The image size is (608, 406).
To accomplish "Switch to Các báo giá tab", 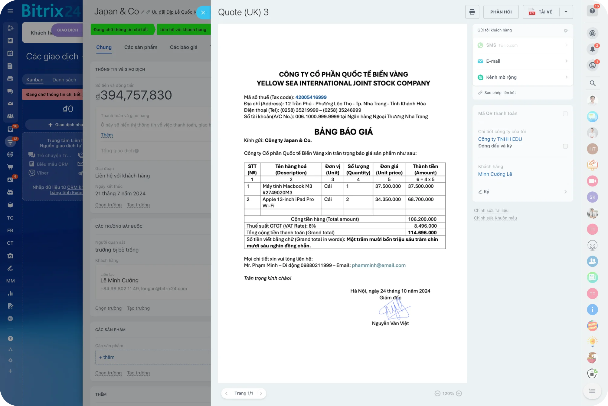I will pos(183,47).
